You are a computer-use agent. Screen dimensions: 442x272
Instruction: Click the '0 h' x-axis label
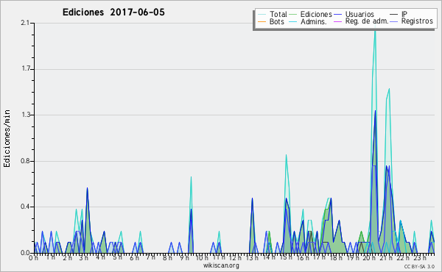[33, 258]
